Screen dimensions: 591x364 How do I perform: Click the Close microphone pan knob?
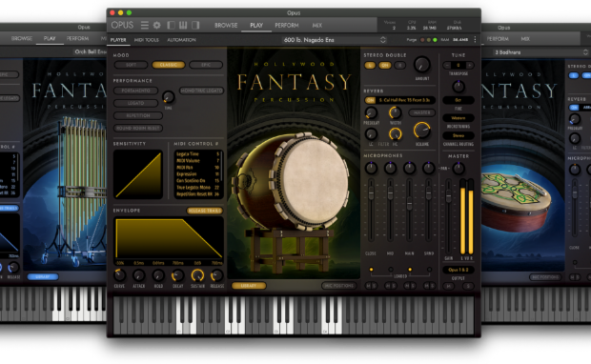(x=371, y=168)
